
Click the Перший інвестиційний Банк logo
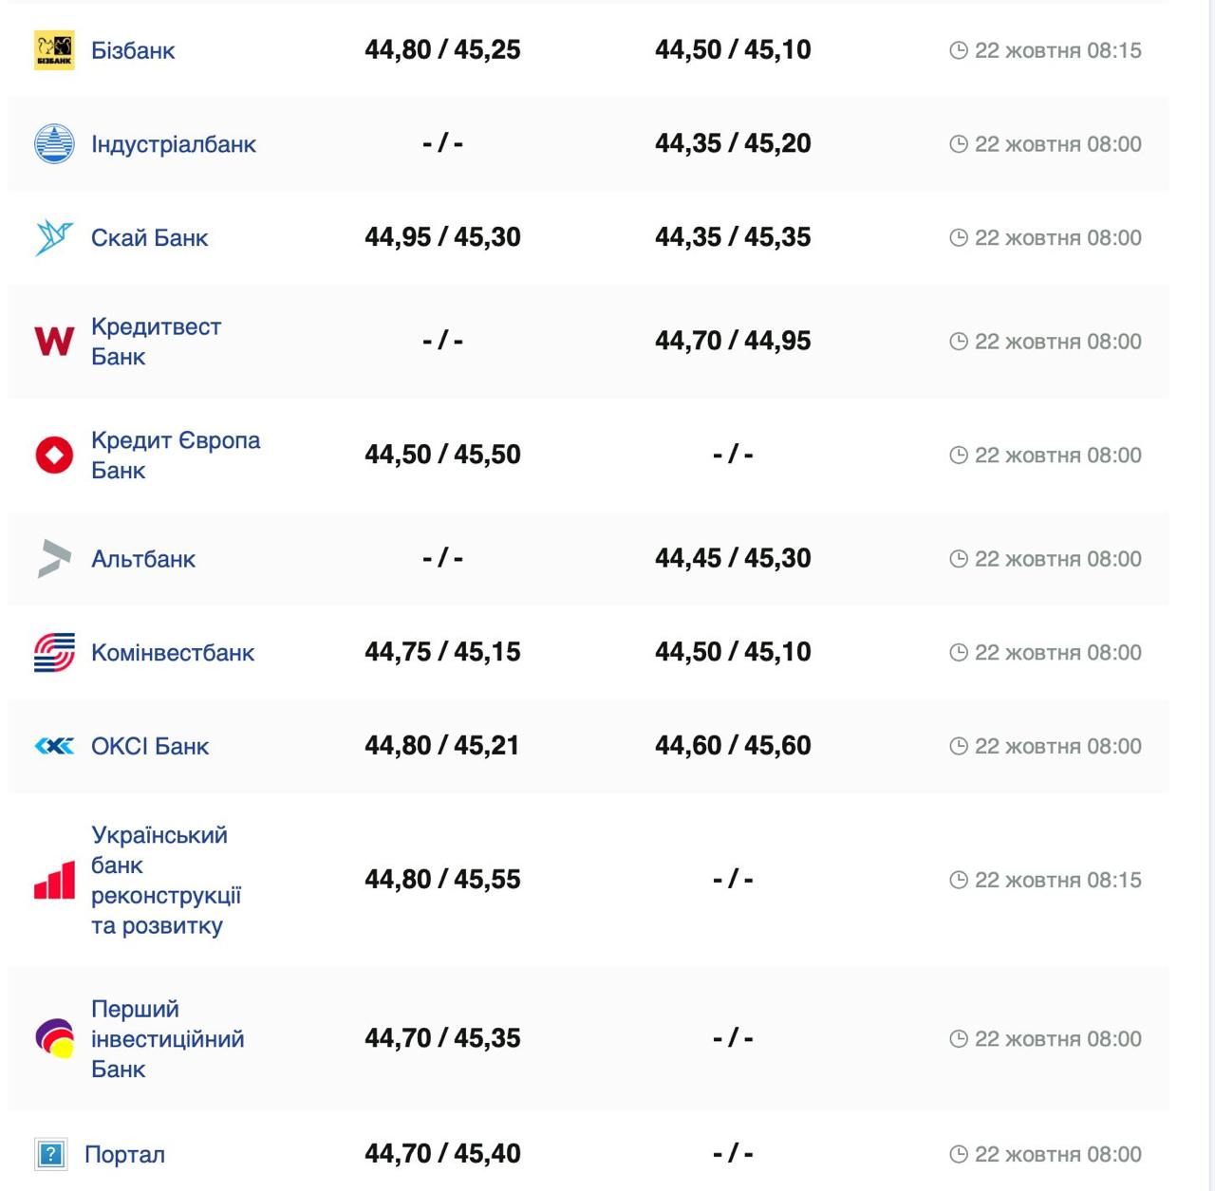point(54,1038)
